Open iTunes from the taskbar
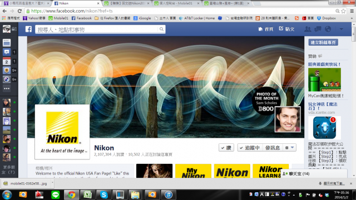The image size is (356, 200). (168, 194)
